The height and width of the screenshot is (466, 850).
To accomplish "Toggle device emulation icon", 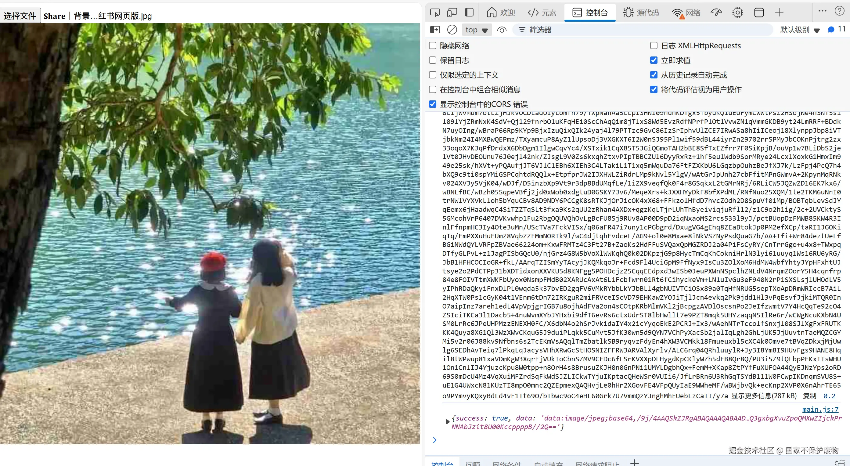I will pos(452,13).
